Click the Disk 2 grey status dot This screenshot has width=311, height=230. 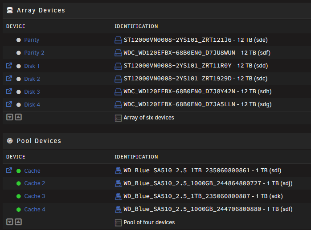[x=19, y=79]
